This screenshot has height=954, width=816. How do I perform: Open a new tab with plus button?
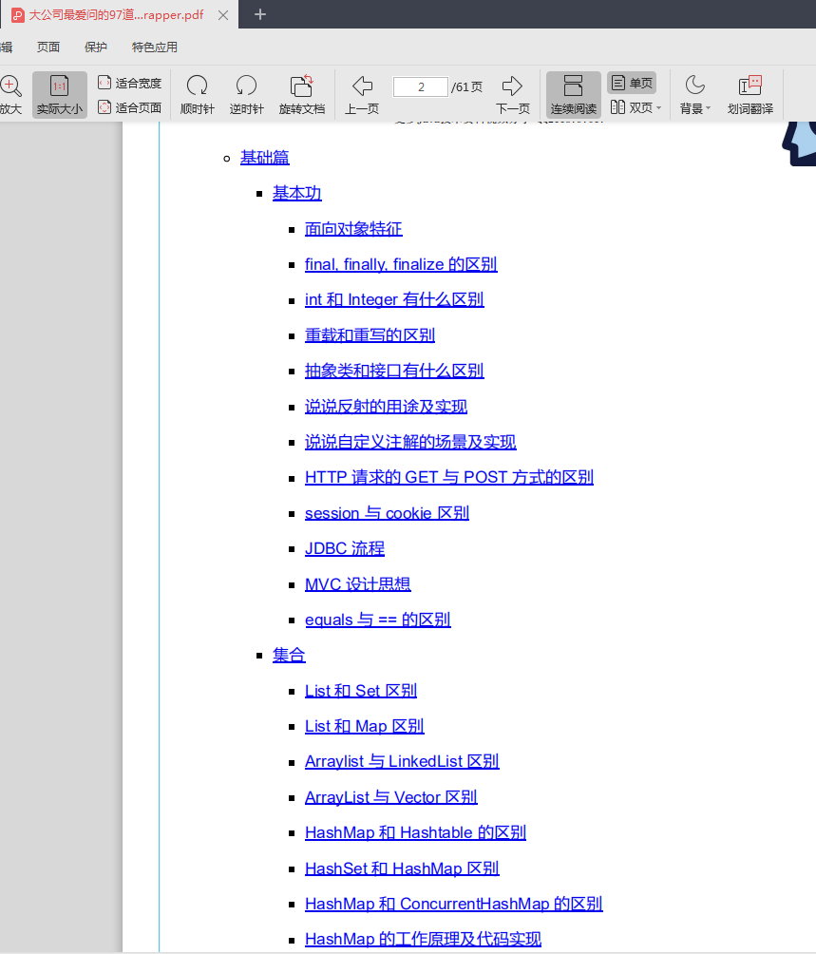pos(260,14)
